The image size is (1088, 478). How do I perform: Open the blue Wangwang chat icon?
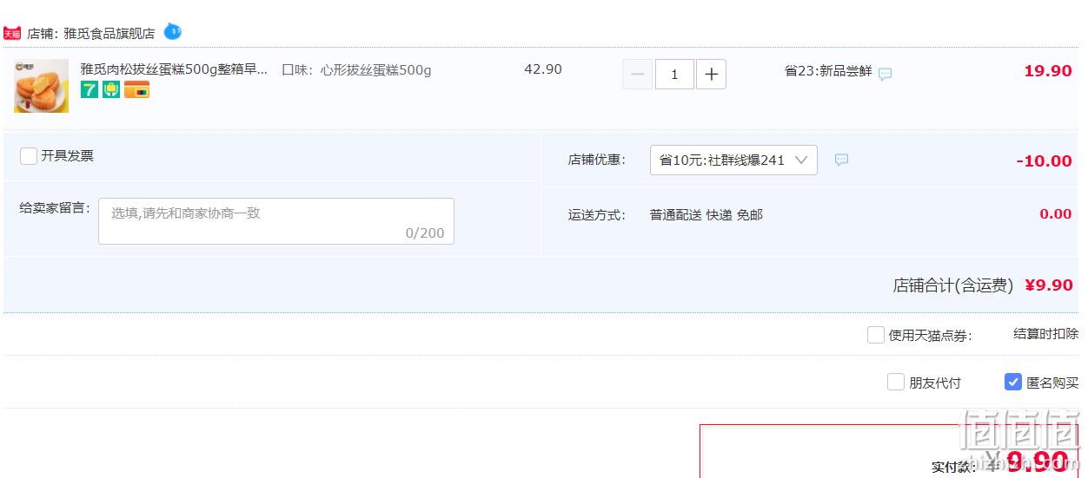(x=173, y=32)
